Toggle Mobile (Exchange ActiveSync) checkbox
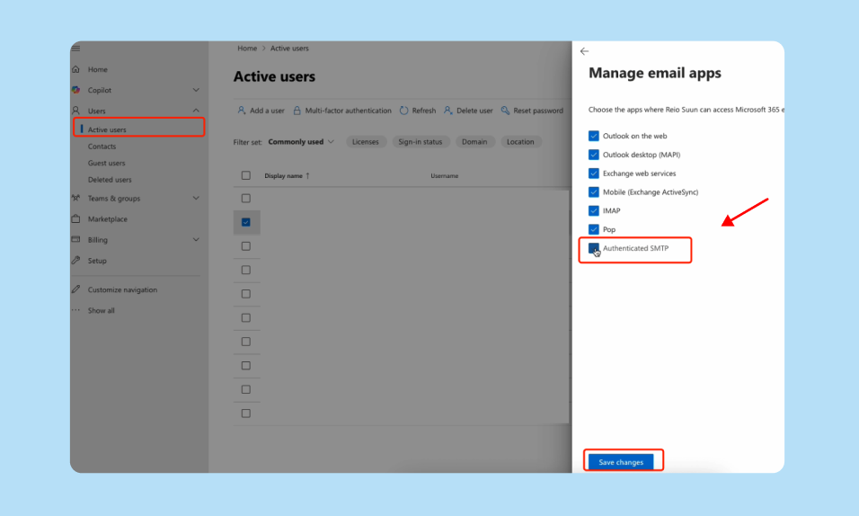 (593, 191)
